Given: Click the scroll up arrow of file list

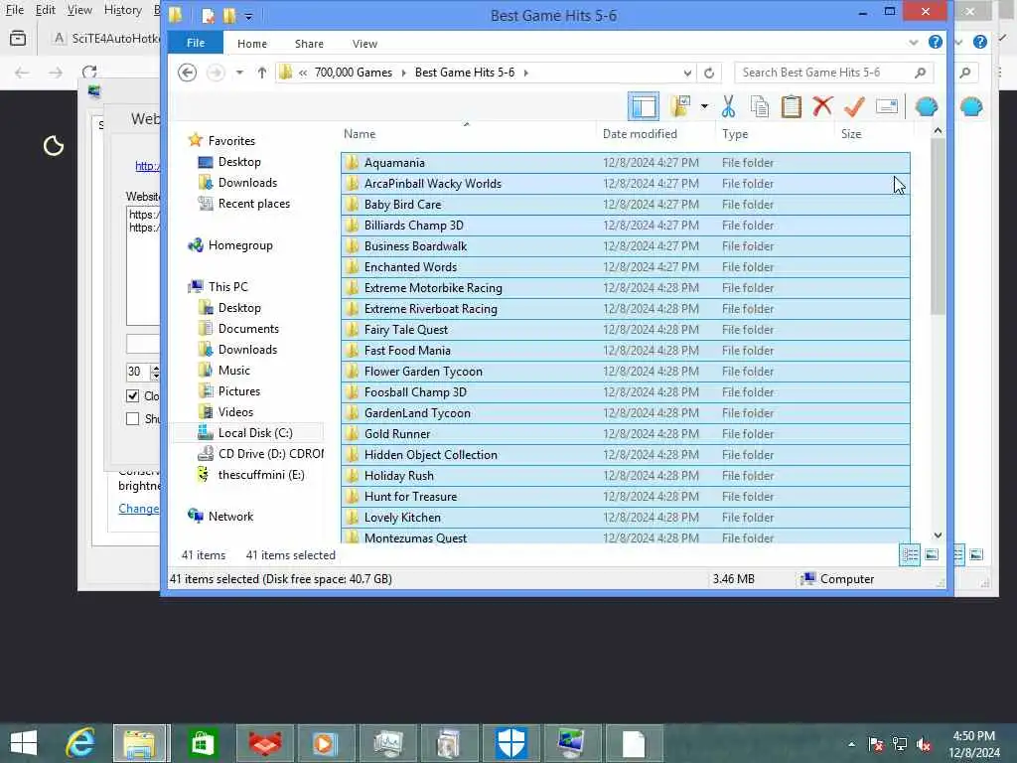Looking at the screenshot, I should tap(938, 131).
